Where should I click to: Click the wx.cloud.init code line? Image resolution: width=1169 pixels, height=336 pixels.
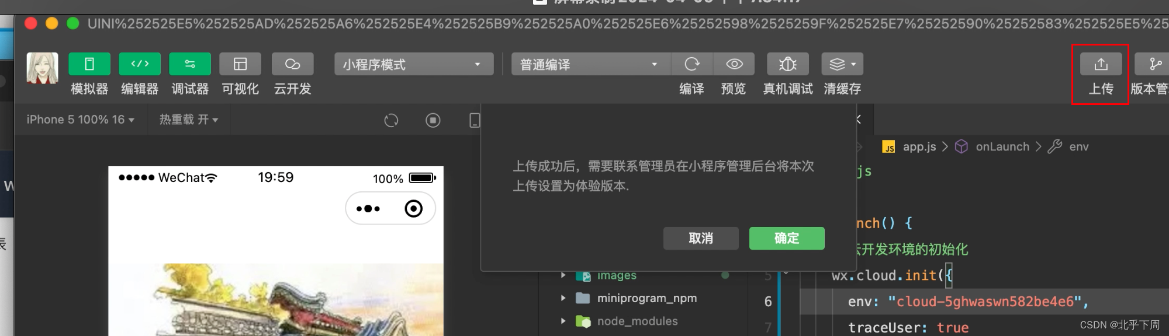pyautogui.click(x=893, y=275)
